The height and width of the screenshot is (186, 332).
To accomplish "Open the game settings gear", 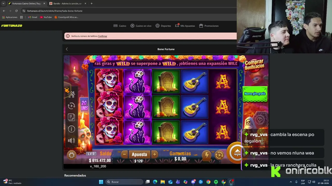I will 72,155.
